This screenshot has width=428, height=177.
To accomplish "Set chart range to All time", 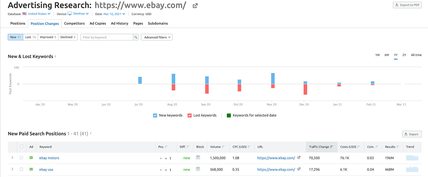I will point(416,55).
